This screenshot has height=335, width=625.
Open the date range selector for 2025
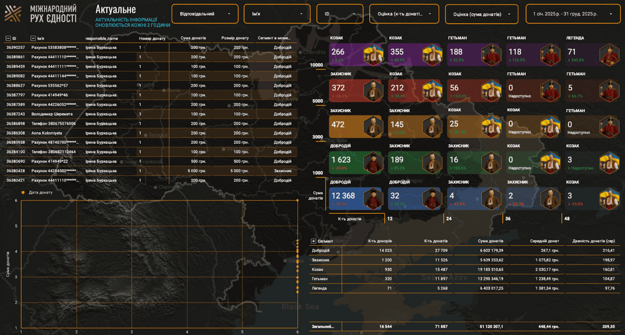pos(573,14)
